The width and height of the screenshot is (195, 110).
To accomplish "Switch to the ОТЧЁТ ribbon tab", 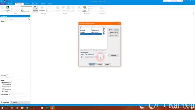I will pos(43,4).
